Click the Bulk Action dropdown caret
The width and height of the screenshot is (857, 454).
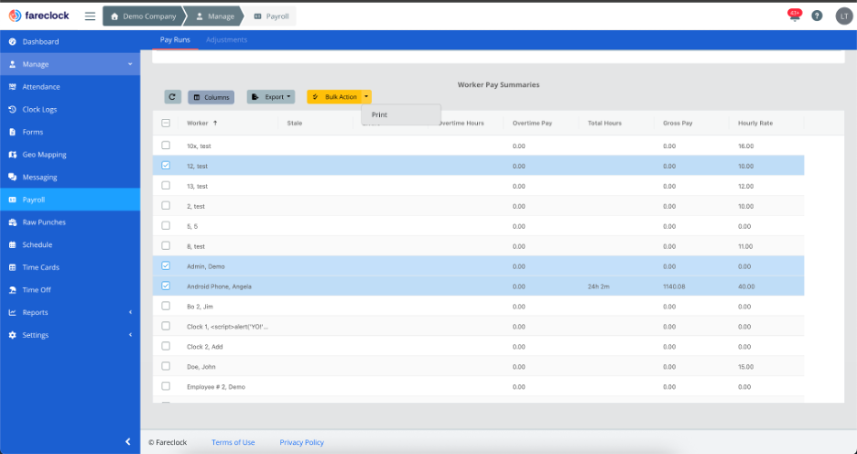[367, 97]
